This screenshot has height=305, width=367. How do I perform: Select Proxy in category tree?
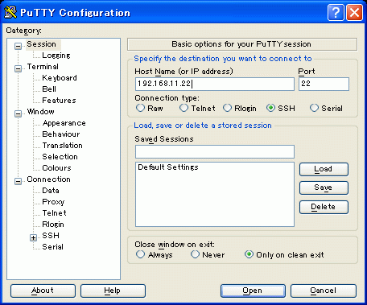pyautogui.click(x=53, y=202)
